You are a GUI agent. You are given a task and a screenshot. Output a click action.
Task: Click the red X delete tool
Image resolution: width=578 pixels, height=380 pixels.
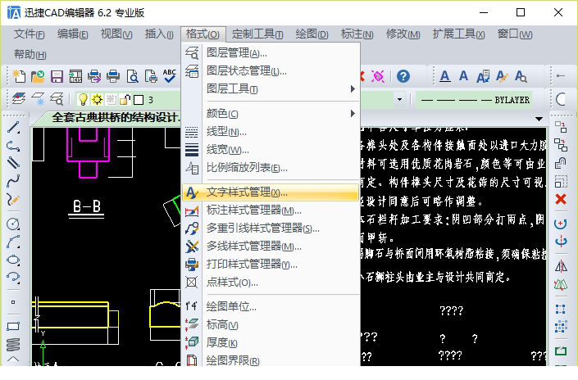pyautogui.click(x=561, y=199)
